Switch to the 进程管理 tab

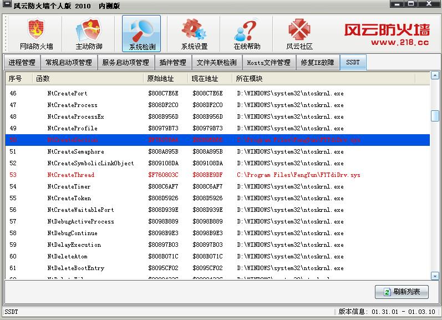click(x=22, y=62)
